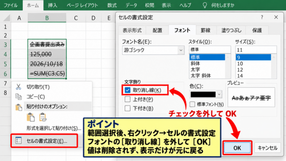Click cell containing 2026/10/18
The height and width of the screenshot is (161, 286).
(47, 64)
